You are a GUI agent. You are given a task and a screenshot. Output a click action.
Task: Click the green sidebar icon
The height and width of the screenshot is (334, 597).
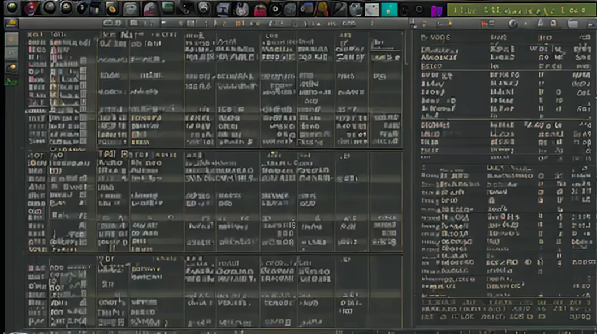pyautogui.click(x=11, y=81)
